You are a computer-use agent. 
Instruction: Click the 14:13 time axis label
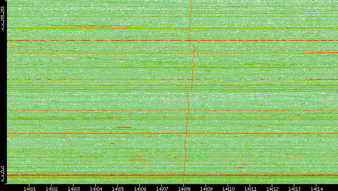tap(294, 189)
